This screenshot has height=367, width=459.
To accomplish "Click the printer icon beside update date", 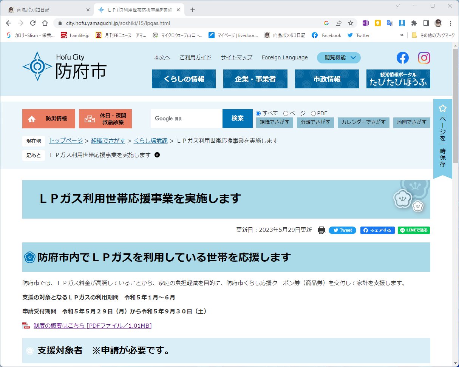I will tap(321, 230).
